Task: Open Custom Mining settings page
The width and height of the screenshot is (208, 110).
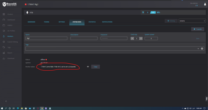Action: pyautogui.click(x=12, y=42)
